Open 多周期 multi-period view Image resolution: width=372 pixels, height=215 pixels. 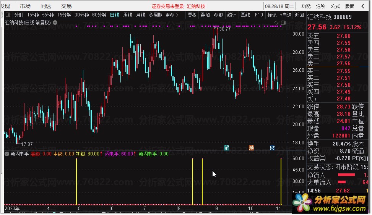coord(155,15)
